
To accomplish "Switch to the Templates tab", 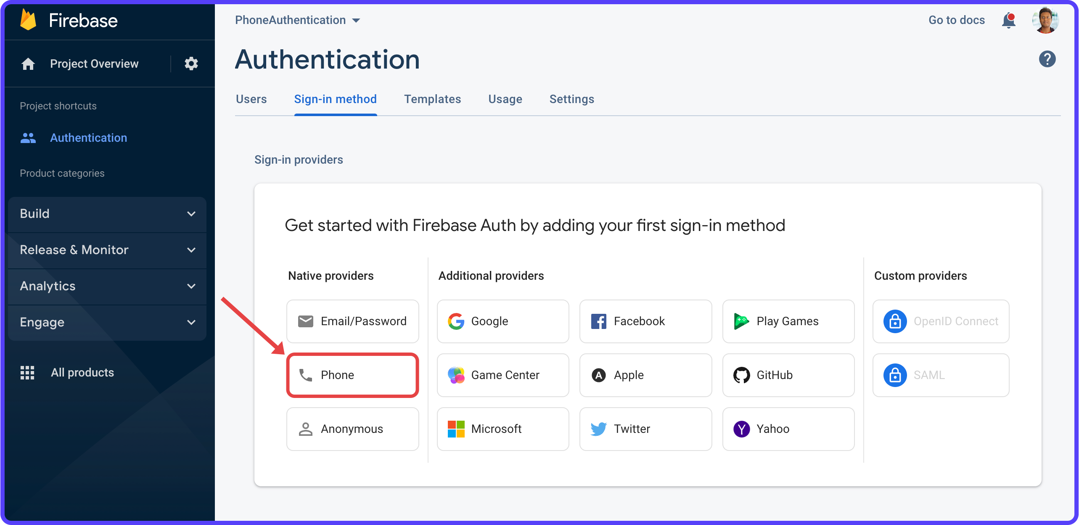I will tap(432, 99).
